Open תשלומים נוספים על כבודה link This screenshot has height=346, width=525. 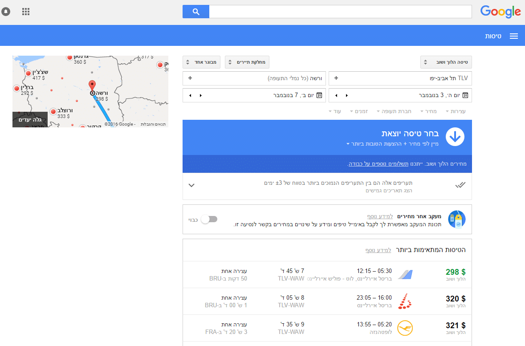378,164
